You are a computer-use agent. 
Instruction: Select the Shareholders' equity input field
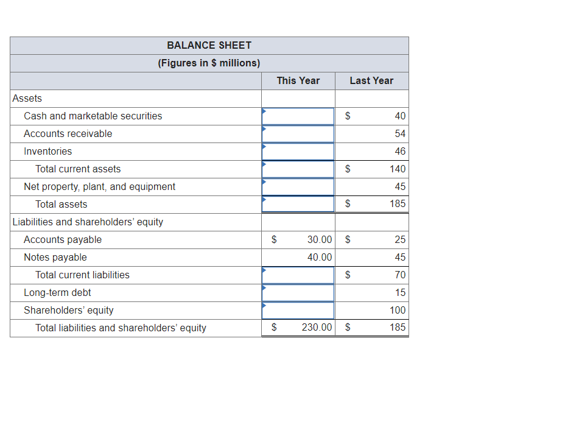tap(298, 310)
